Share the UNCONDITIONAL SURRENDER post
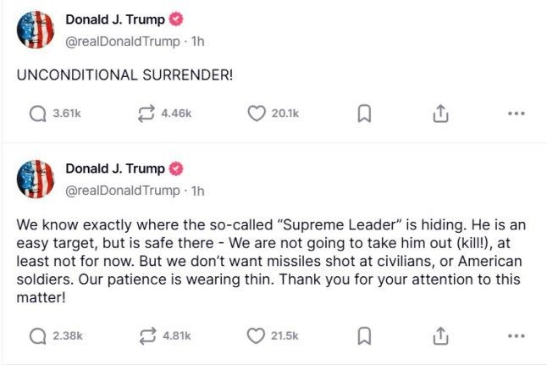The width and height of the screenshot is (547, 365). coord(440,113)
